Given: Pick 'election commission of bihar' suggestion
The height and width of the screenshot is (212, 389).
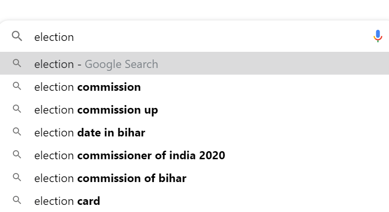Looking at the screenshot, I should [194, 177].
